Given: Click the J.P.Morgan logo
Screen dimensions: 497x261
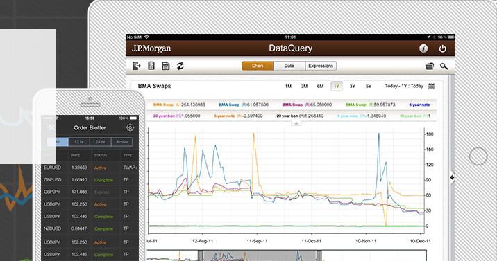Looking at the screenshot, I should tap(151, 48).
